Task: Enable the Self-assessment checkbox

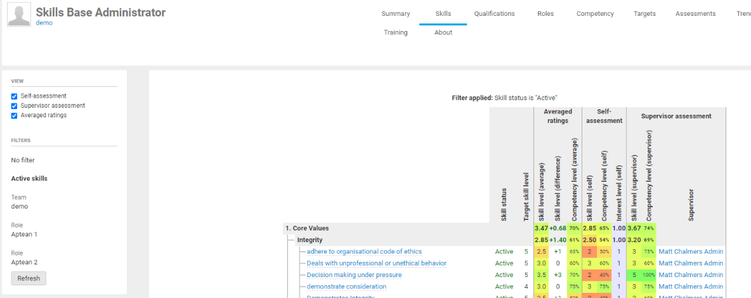Action: (x=14, y=96)
